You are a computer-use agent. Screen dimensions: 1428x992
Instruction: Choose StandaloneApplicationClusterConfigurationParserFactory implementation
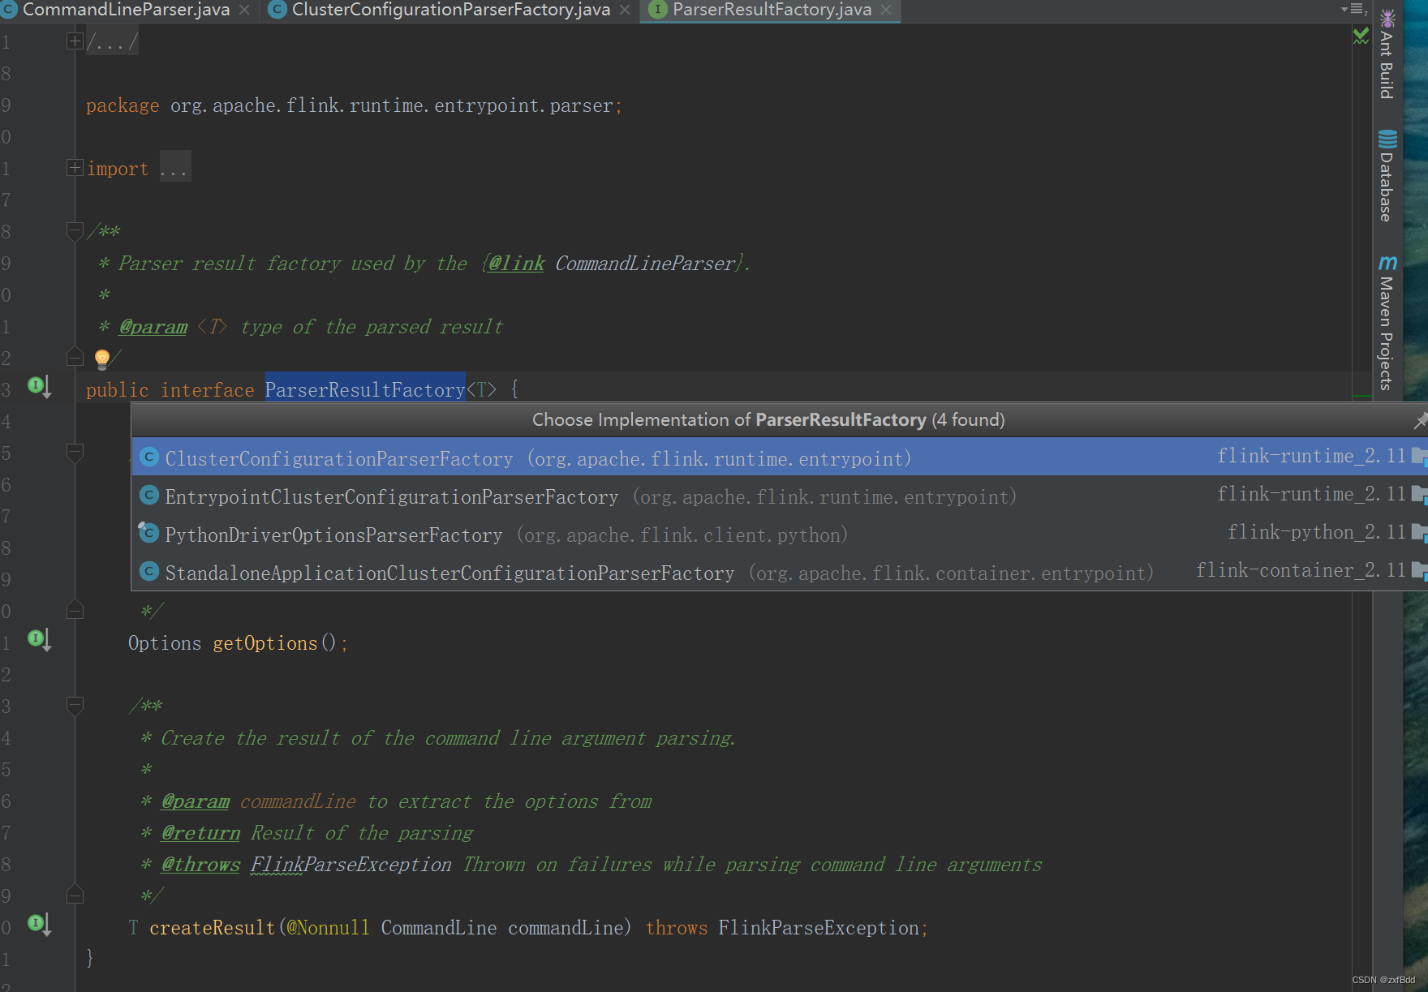tap(779, 572)
